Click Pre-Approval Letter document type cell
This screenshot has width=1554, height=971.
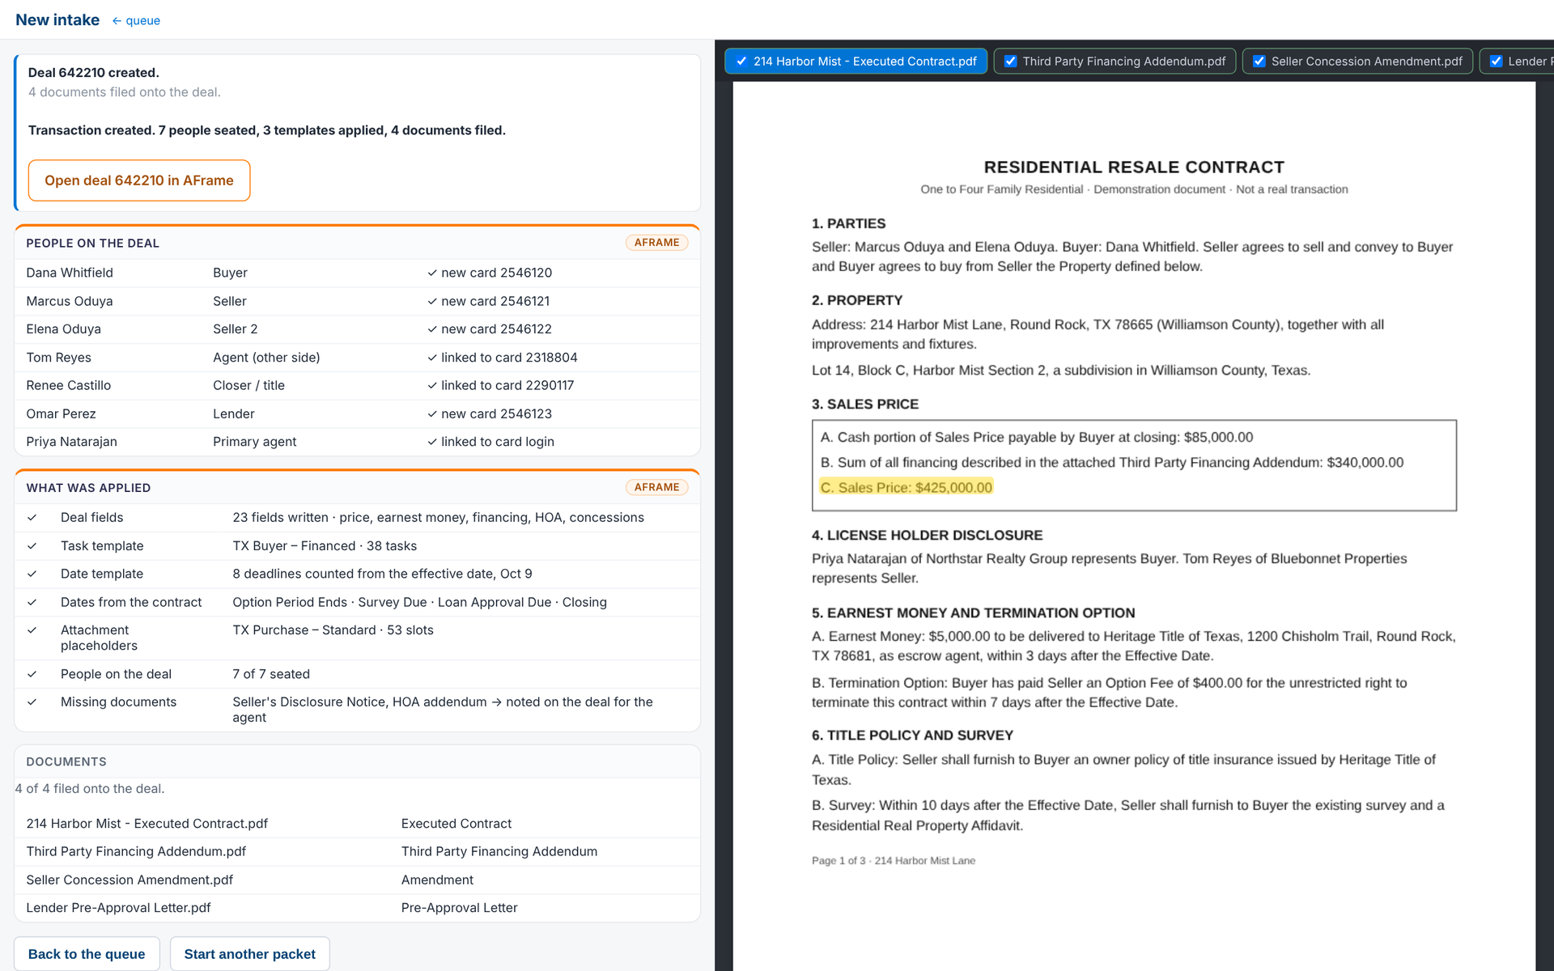click(x=459, y=908)
